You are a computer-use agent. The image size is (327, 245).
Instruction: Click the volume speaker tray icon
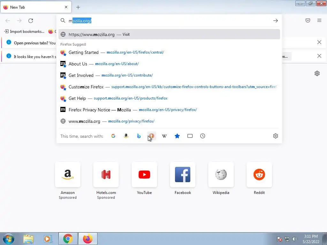[x=294, y=239]
